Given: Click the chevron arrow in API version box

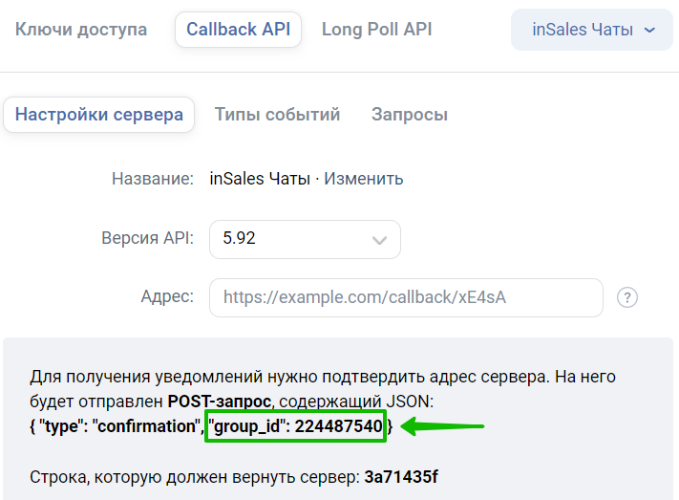Looking at the screenshot, I should (x=379, y=240).
